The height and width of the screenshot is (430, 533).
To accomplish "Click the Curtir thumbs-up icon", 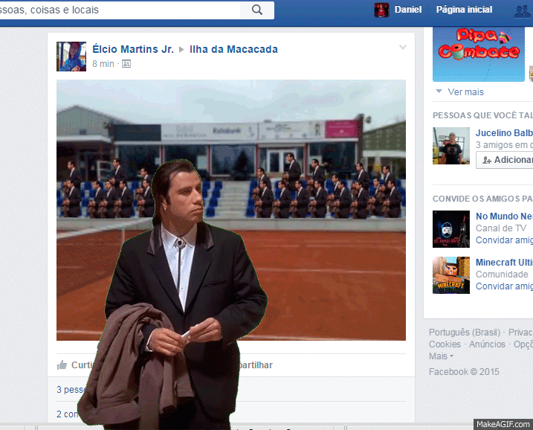I will pos(62,365).
